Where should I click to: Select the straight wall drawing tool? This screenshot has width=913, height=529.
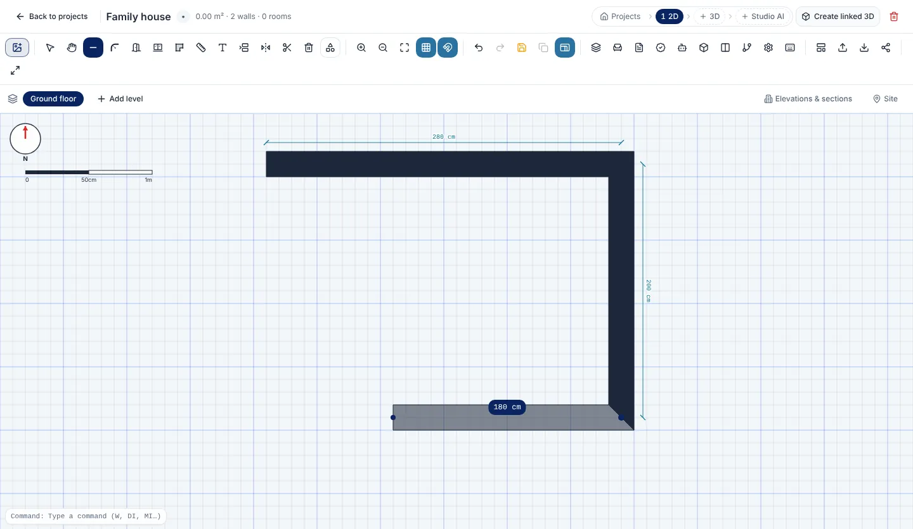coord(93,48)
